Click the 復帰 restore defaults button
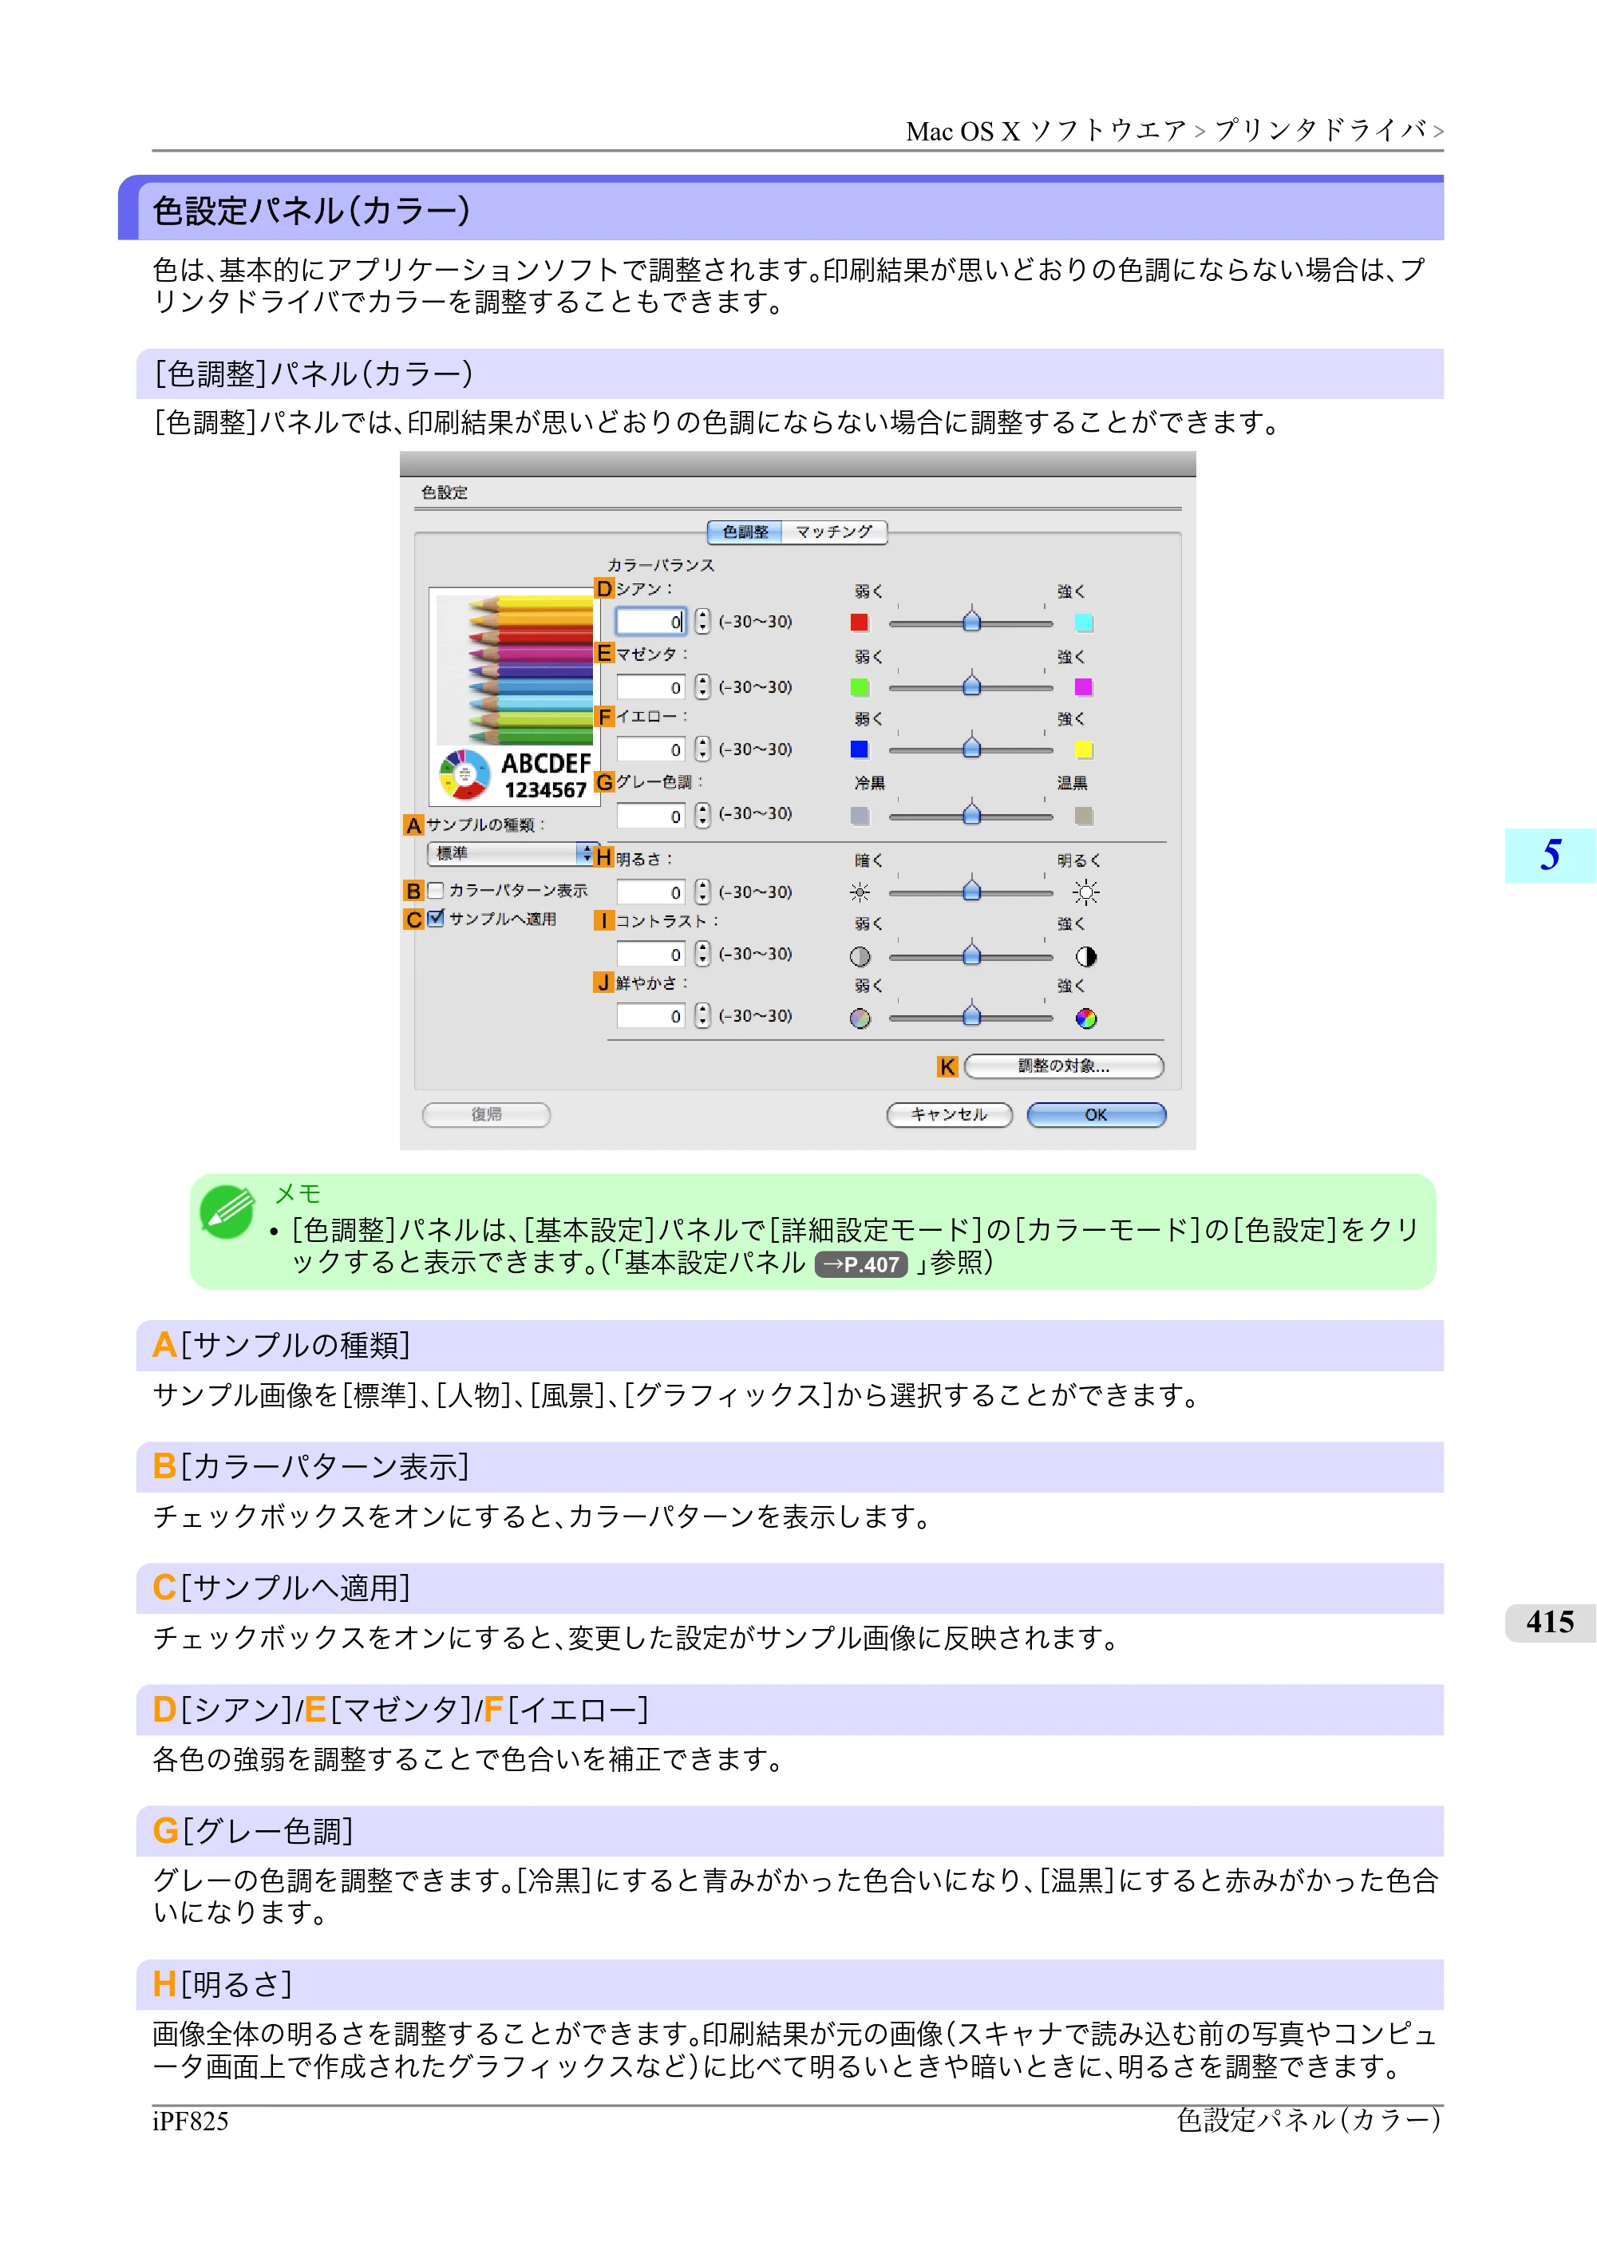 pyautogui.click(x=487, y=1114)
